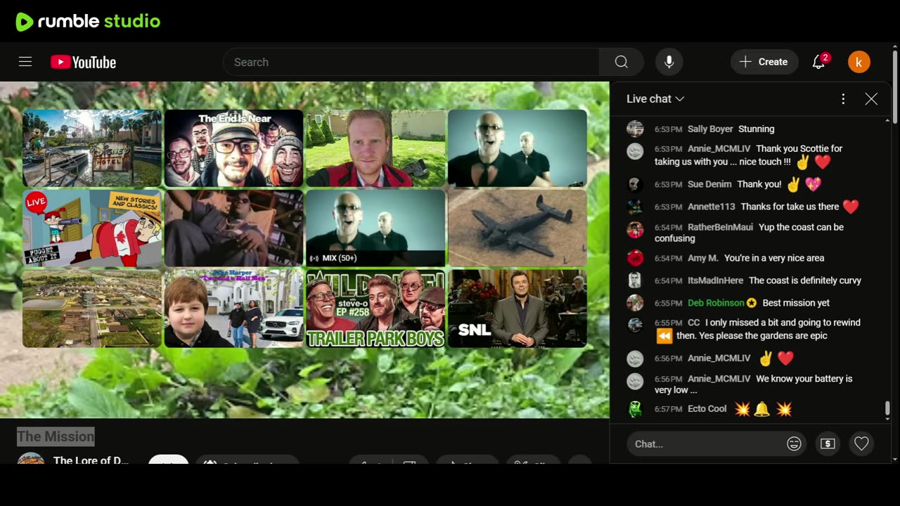Image resolution: width=900 pixels, height=506 pixels.
Task: Expand the Live chat mode dropdown
Action: pyautogui.click(x=655, y=99)
